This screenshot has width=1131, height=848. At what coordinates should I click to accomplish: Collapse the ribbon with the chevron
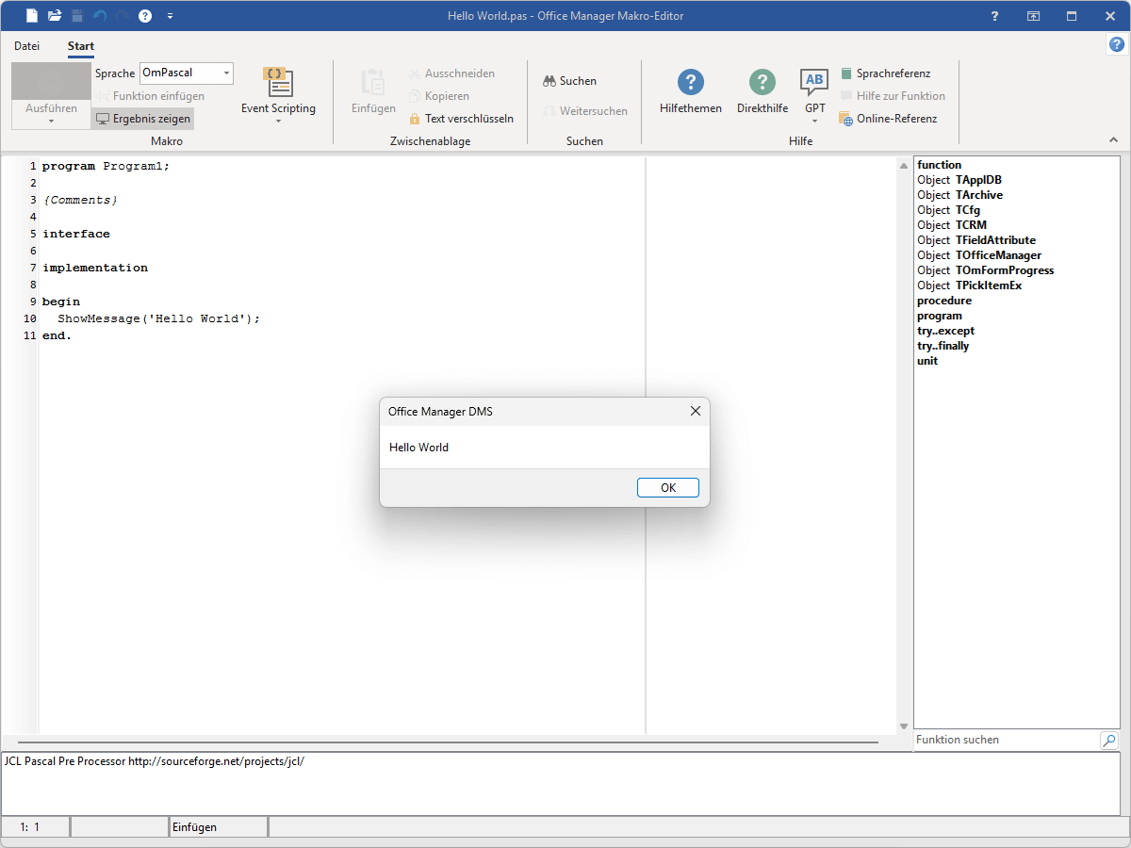pyautogui.click(x=1113, y=139)
